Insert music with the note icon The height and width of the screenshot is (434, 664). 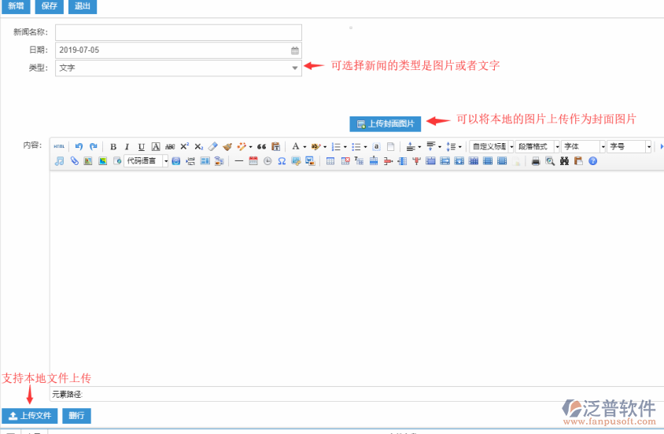click(59, 160)
